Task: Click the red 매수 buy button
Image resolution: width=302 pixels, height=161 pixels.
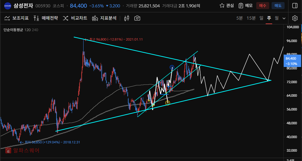Action: tap(263, 6)
